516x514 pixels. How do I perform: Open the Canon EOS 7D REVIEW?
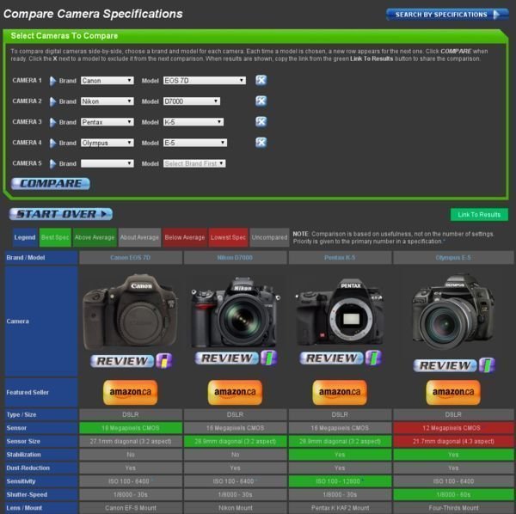point(122,361)
